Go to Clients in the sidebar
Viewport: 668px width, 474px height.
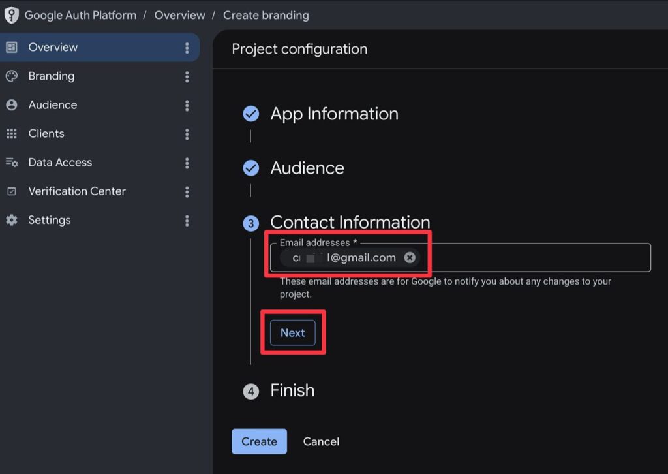[x=99, y=134]
